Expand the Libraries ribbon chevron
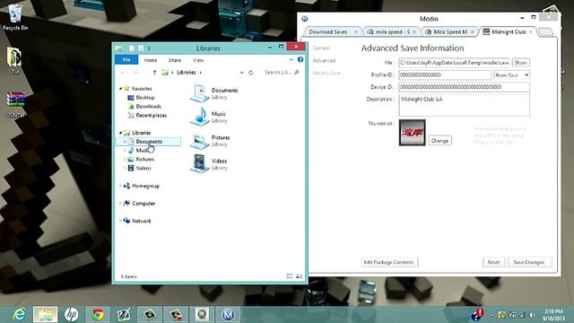Screen dimensions: 574x323 pos(291,60)
